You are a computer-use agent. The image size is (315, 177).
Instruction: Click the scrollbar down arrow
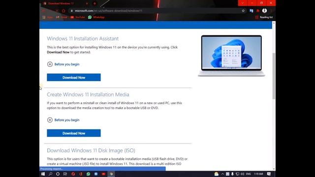click(x=274, y=169)
